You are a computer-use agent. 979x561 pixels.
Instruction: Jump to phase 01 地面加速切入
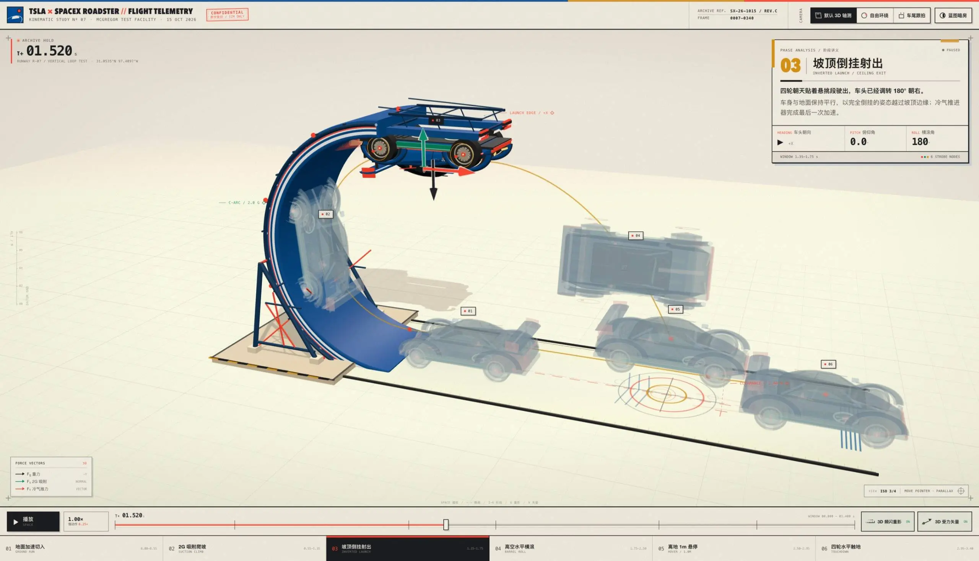[x=81, y=548]
